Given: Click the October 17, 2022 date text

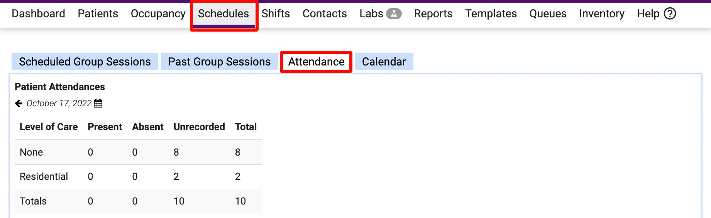Looking at the screenshot, I should 59,103.
